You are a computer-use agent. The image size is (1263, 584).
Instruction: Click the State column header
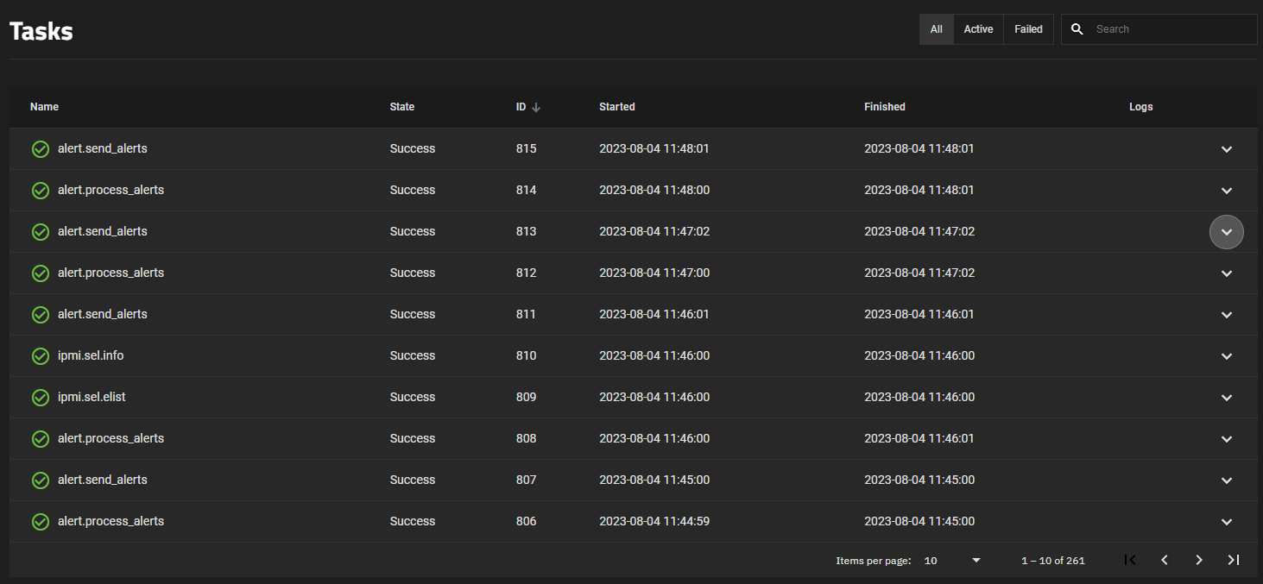click(x=401, y=107)
